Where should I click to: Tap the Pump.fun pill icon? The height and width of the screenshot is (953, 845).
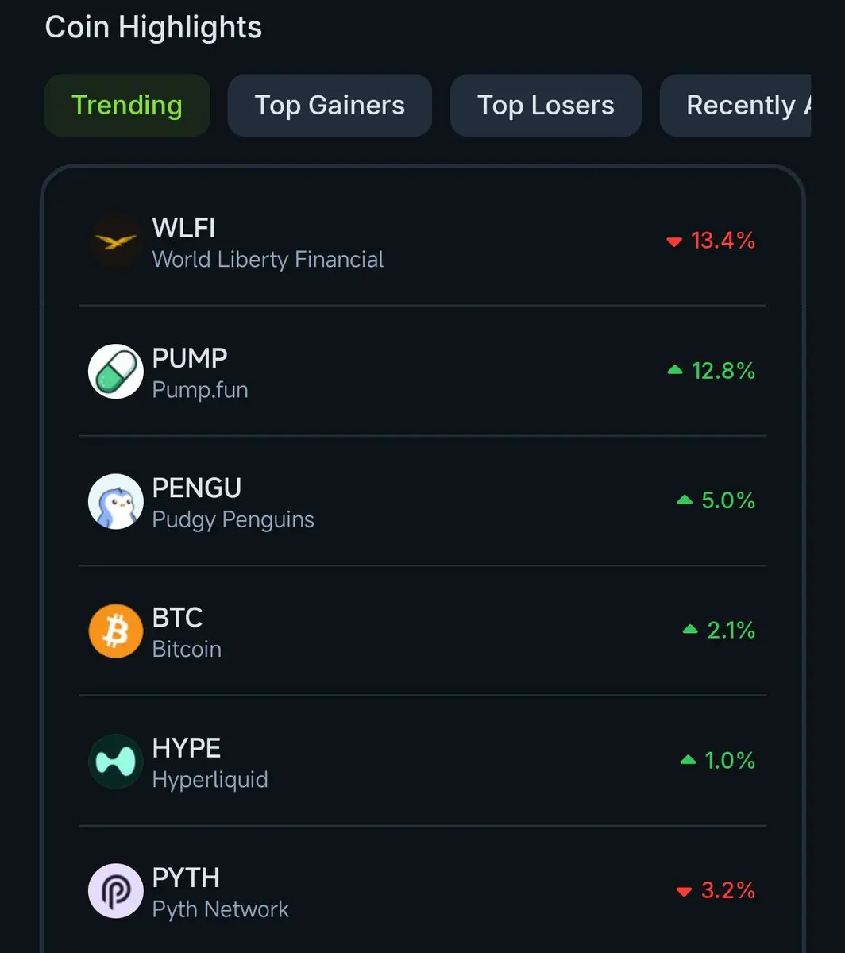click(115, 371)
